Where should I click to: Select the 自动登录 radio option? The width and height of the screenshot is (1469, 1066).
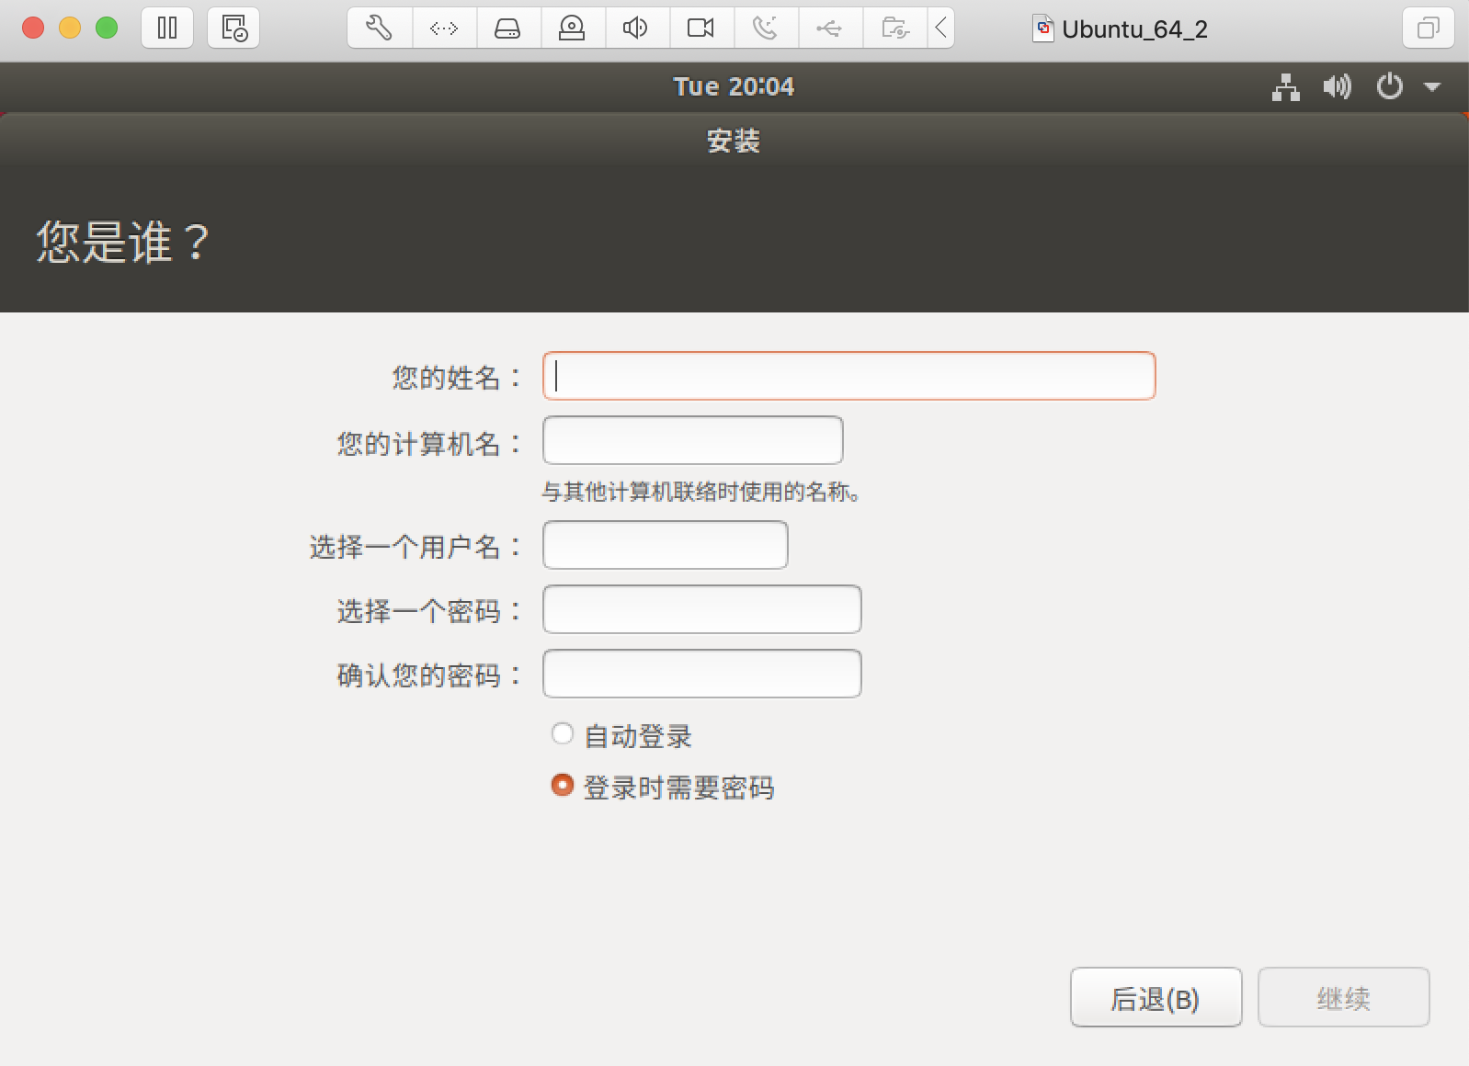coord(563,734)
